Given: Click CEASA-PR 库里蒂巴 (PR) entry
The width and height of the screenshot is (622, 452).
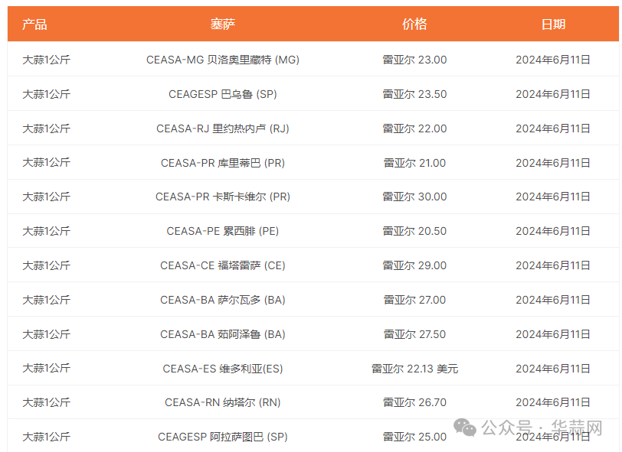Looking at the screenshot, I should (223, 163).
